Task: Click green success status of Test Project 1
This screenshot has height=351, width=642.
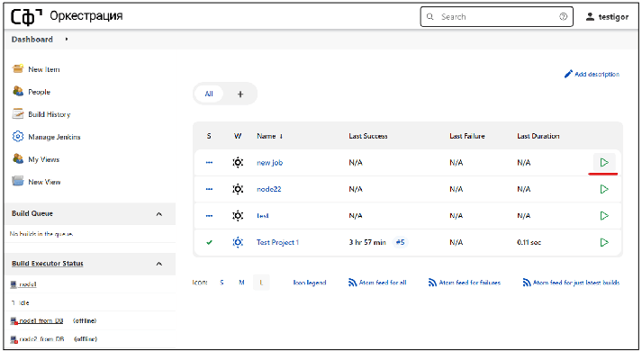Action: (x=209, y=242)
